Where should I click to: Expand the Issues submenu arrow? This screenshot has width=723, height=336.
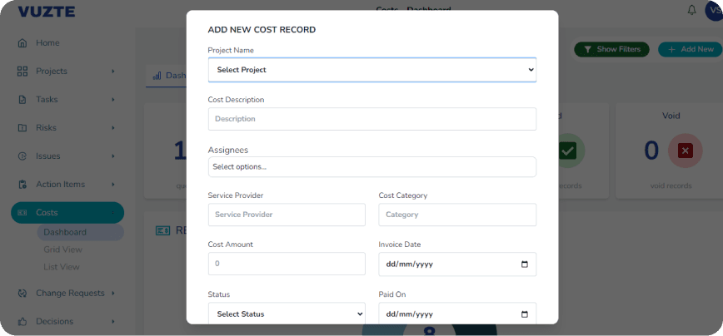click(113, 156)
